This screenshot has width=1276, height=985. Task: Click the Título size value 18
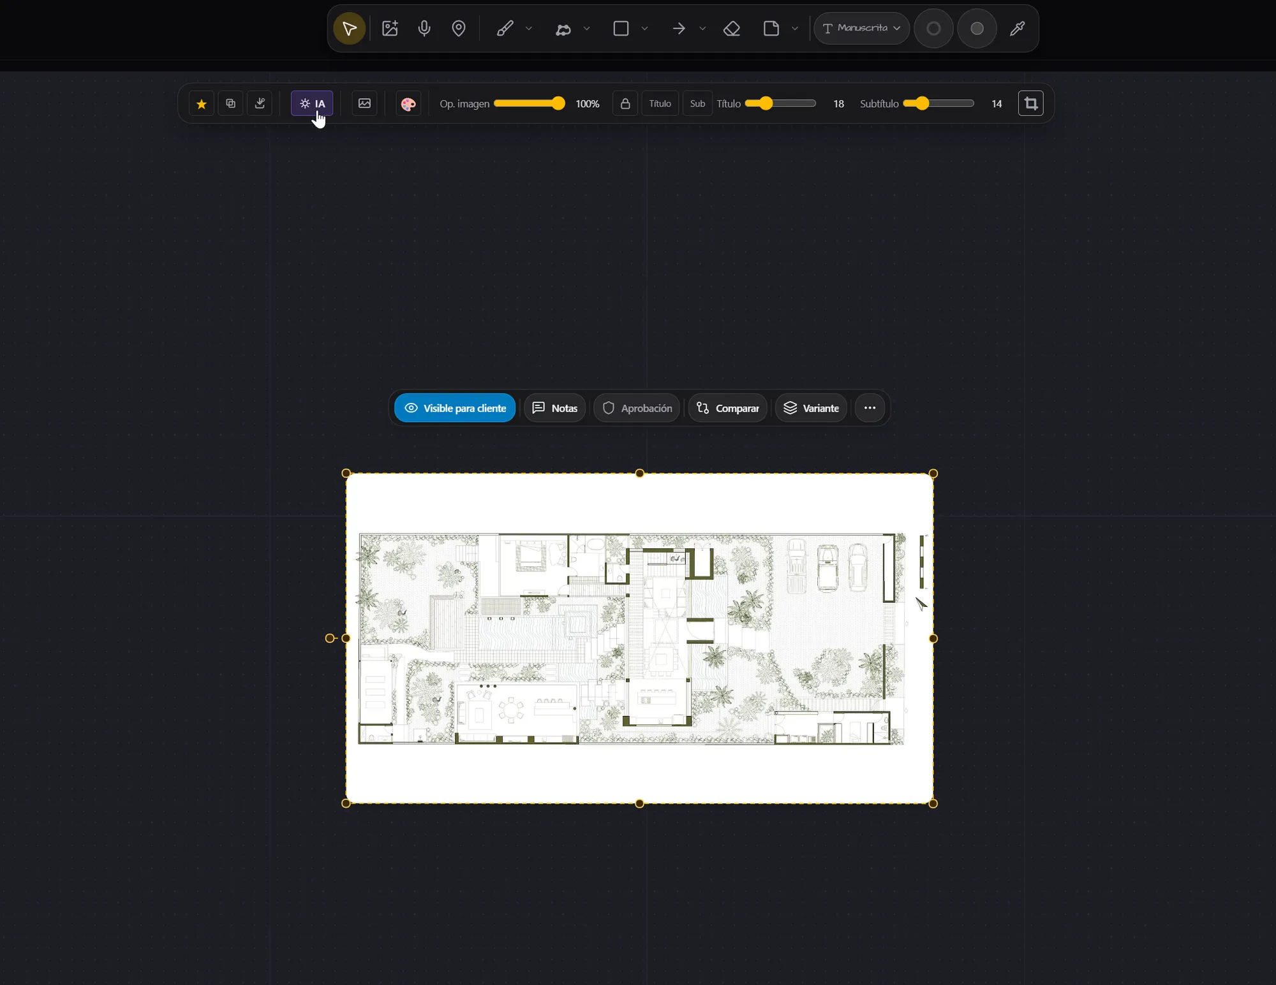838,104
